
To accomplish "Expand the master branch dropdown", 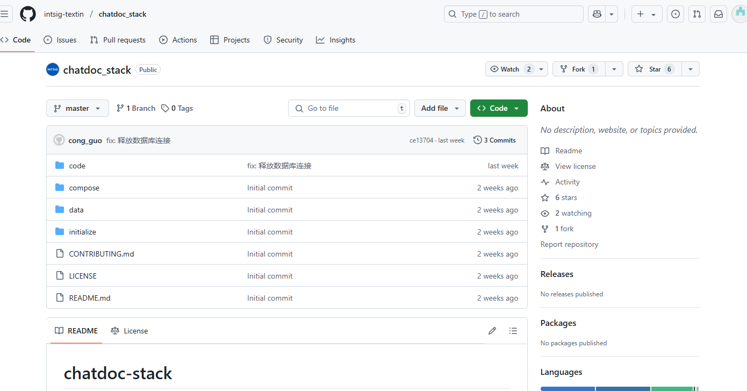I will (77, 108).
